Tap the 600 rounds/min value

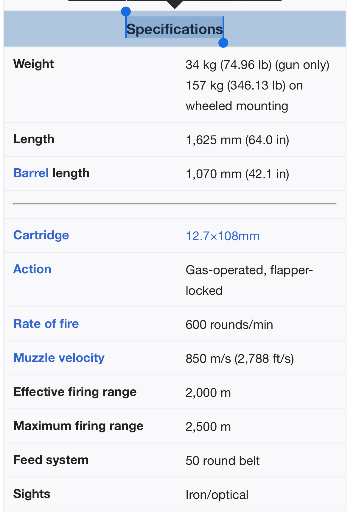(229, 325)
